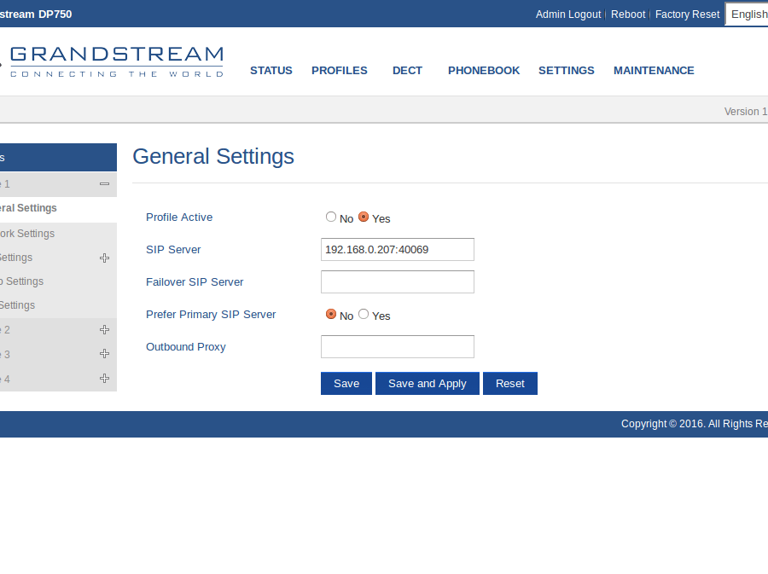Set Profile Active to No
The width and height of the screenshot is (768, 574).
click(x=331, y=217)
